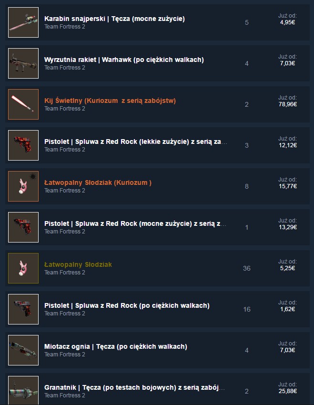Screen dimensions: 314x405
Task: Click the Red Rock pistol (lekkie zużycie) image
Action: 23,145
